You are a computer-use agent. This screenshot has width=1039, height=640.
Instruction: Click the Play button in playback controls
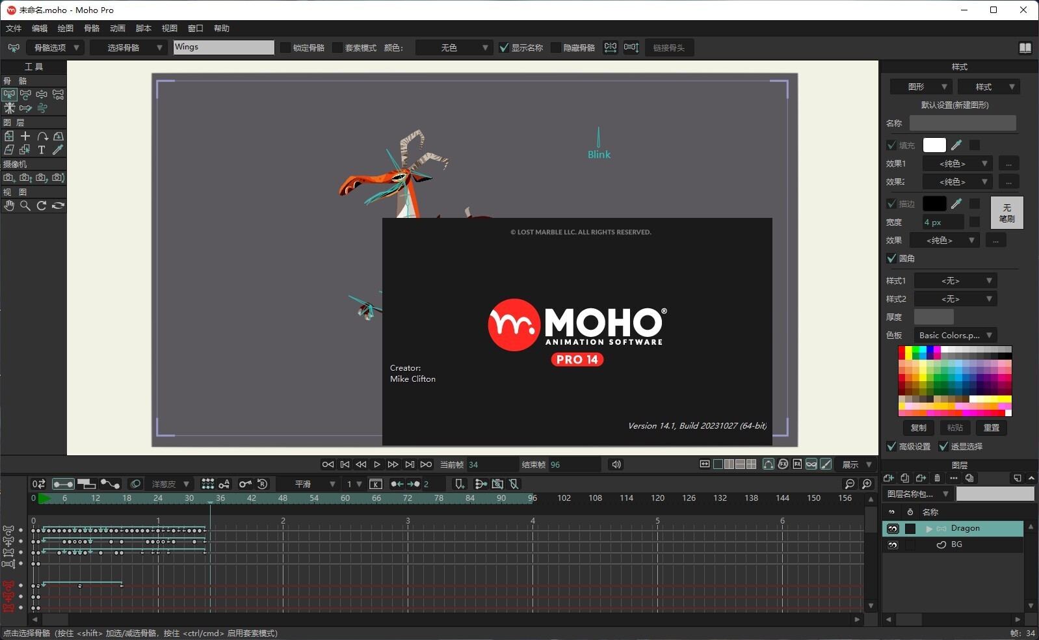(377, 464)
